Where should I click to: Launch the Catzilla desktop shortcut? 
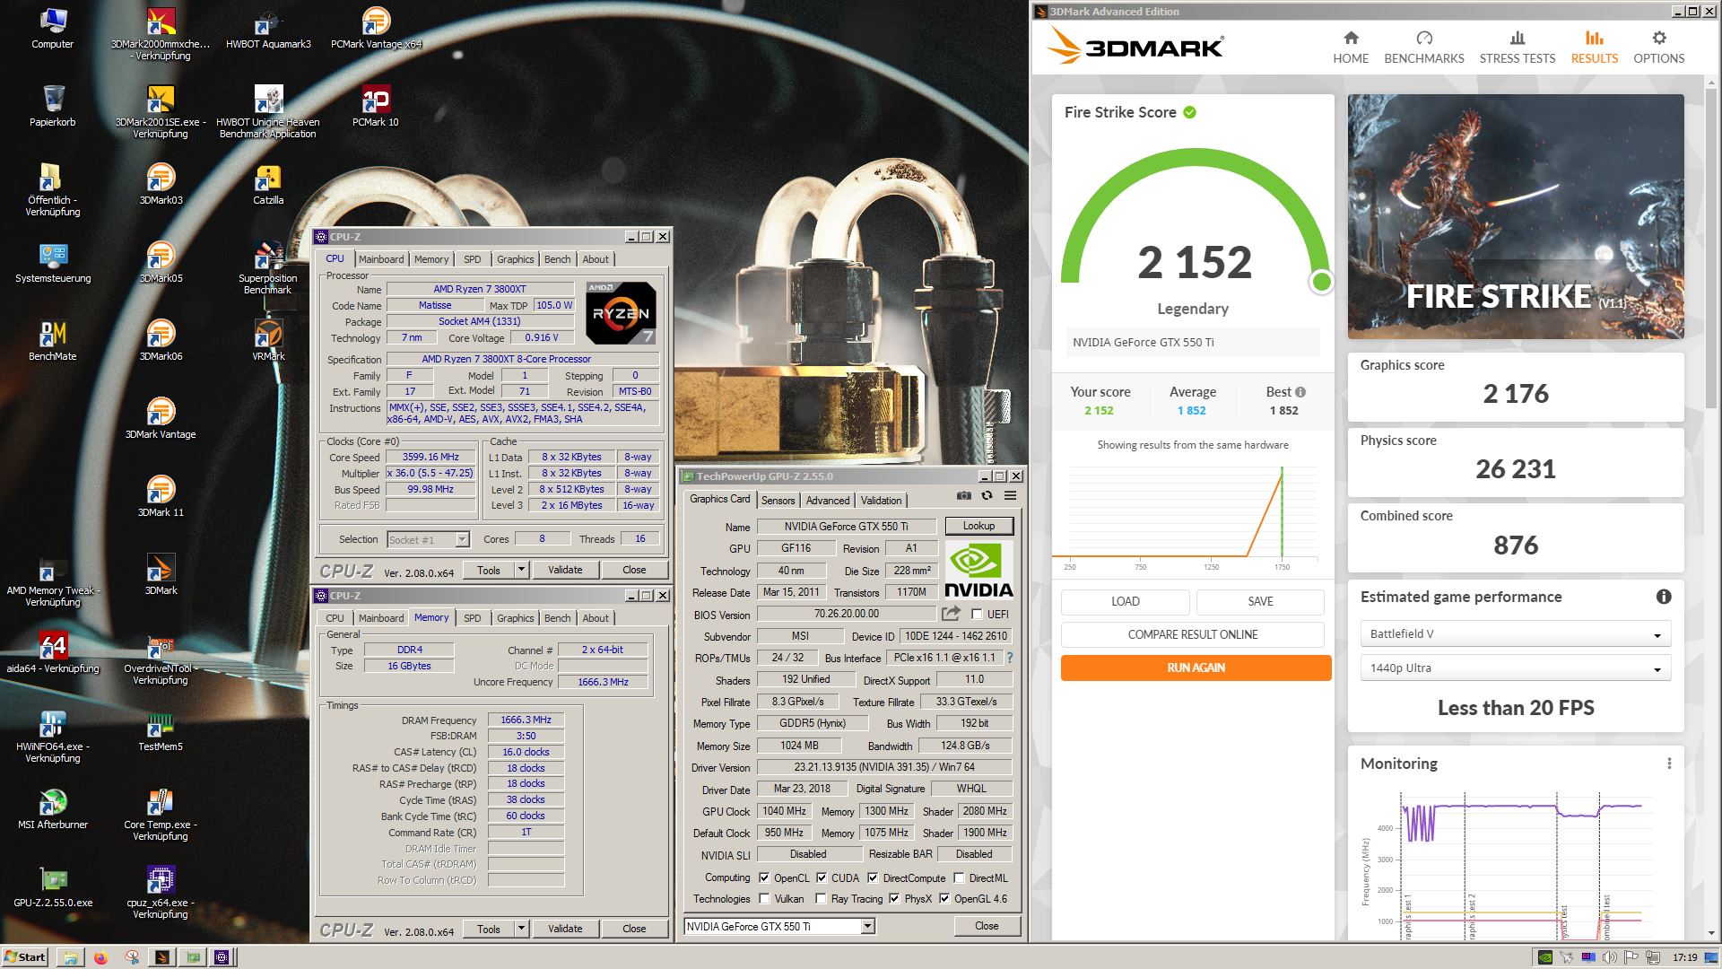click(268, 184)
